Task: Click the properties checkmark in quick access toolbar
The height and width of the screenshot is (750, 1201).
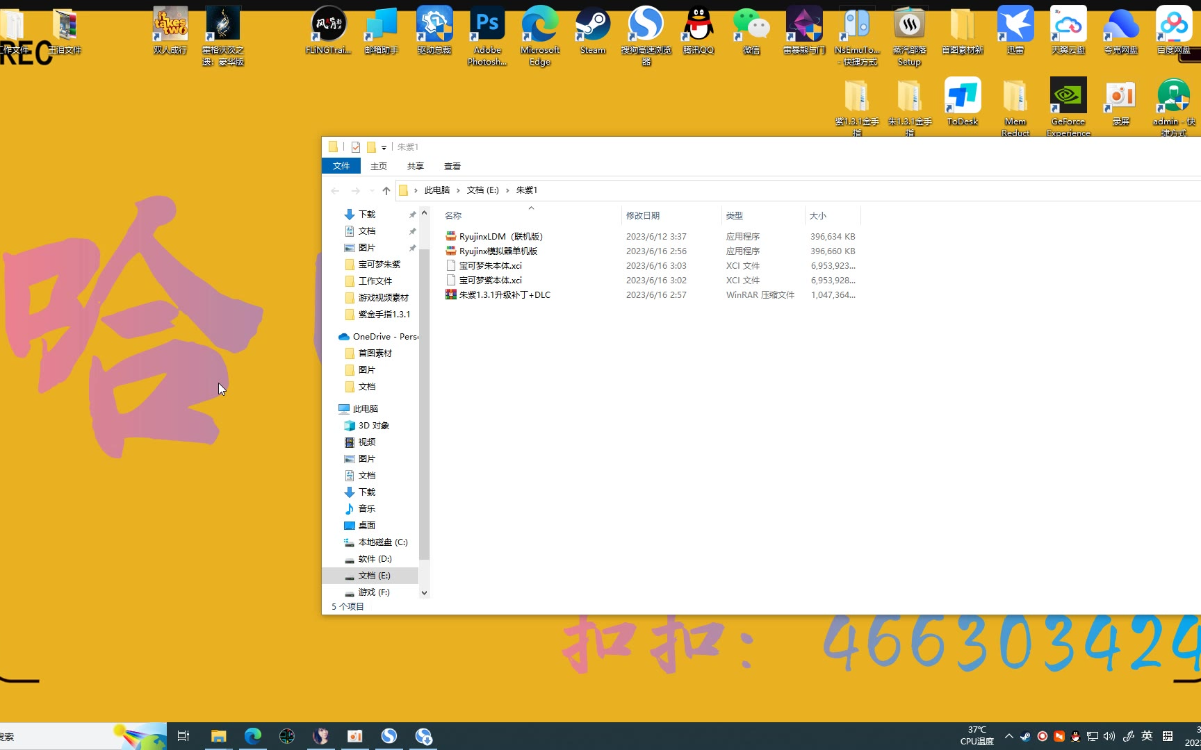Action: coord(356,147)
